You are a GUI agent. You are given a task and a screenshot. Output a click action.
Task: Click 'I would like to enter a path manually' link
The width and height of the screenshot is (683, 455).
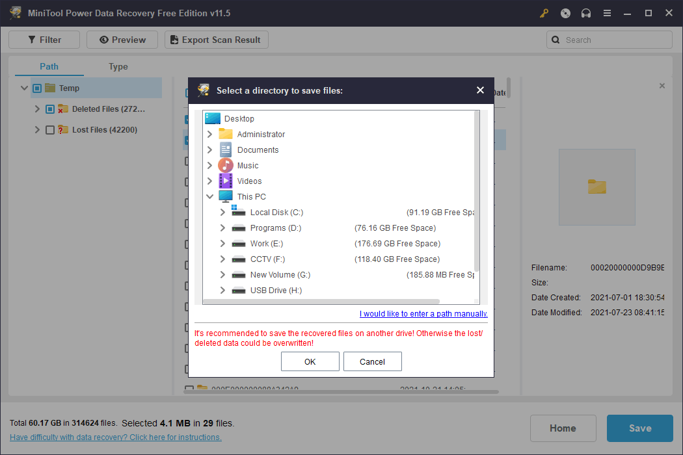[423, 314]
